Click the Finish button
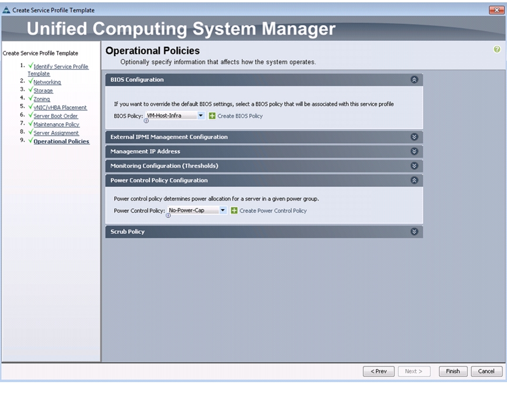The width and height of the screenshot is (507, 402). coord(453,372)
